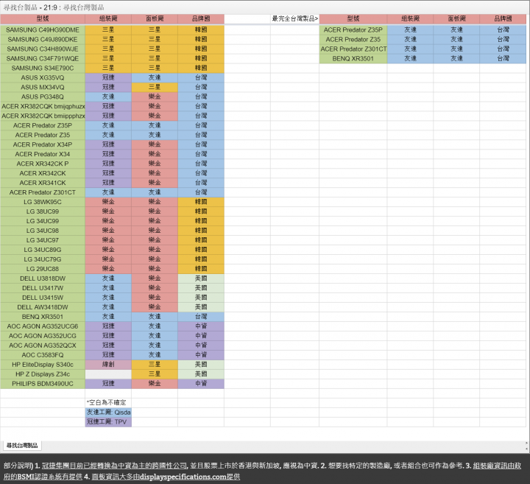The width and height of the screenshot is (530, 484).
Task: Select the AOC AGON AG352UCG6 model cell
Action: coord(43,326)
